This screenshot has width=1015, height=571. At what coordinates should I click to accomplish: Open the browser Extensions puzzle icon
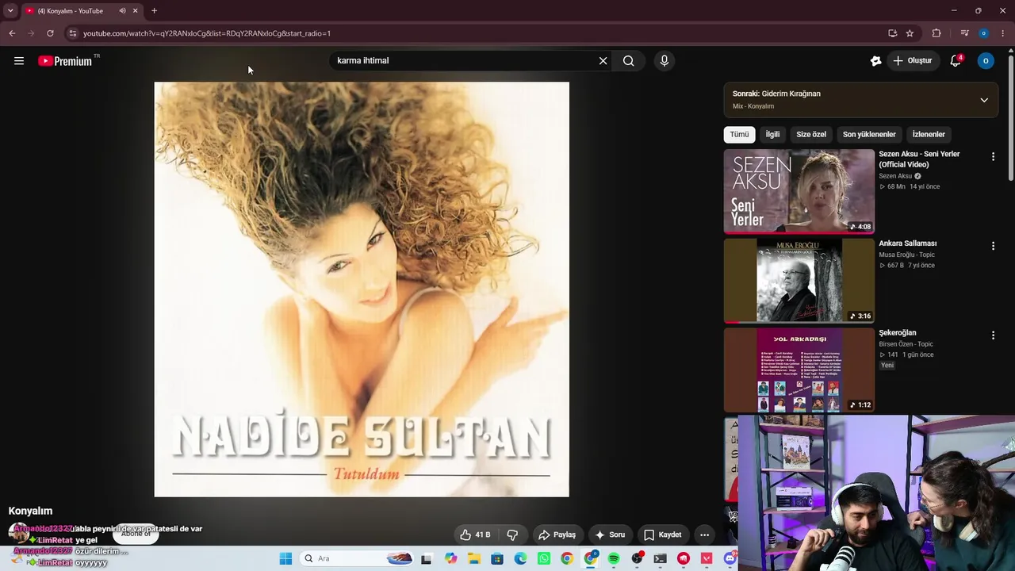(936, 33)
